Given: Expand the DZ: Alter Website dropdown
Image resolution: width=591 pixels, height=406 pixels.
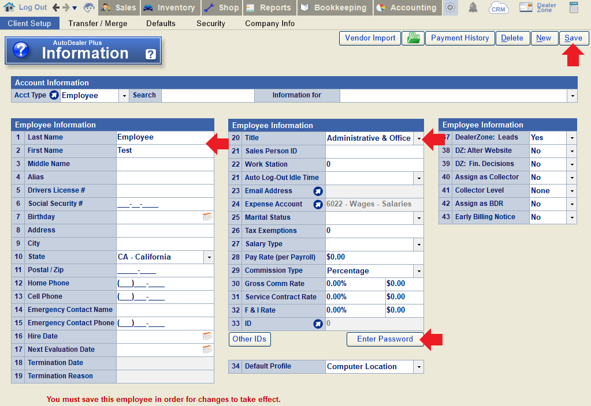Looking at the screenshot, I should tap(572, 151).
